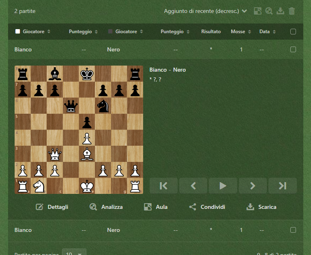Click the download icon in top toolbar
Viewport: 311px width, 255px height.
[280, 11]
